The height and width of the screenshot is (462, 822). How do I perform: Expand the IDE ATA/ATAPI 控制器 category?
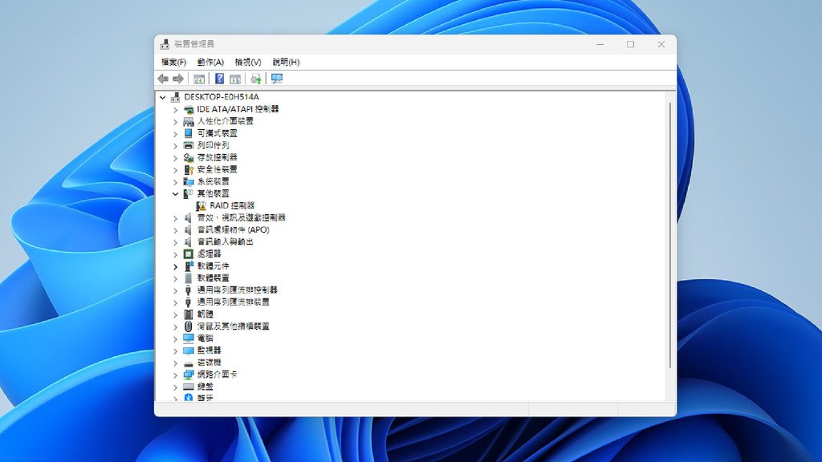click(176, 109)
